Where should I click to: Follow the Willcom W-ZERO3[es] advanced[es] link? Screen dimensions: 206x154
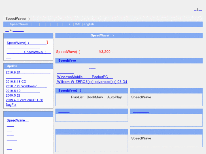pyautogui.click(x=92, y=82)
